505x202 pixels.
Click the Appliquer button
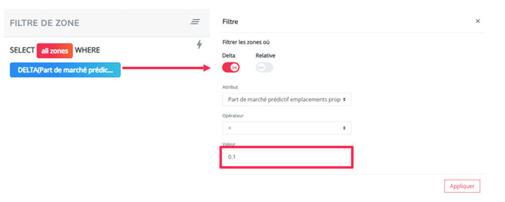(462, 186)
